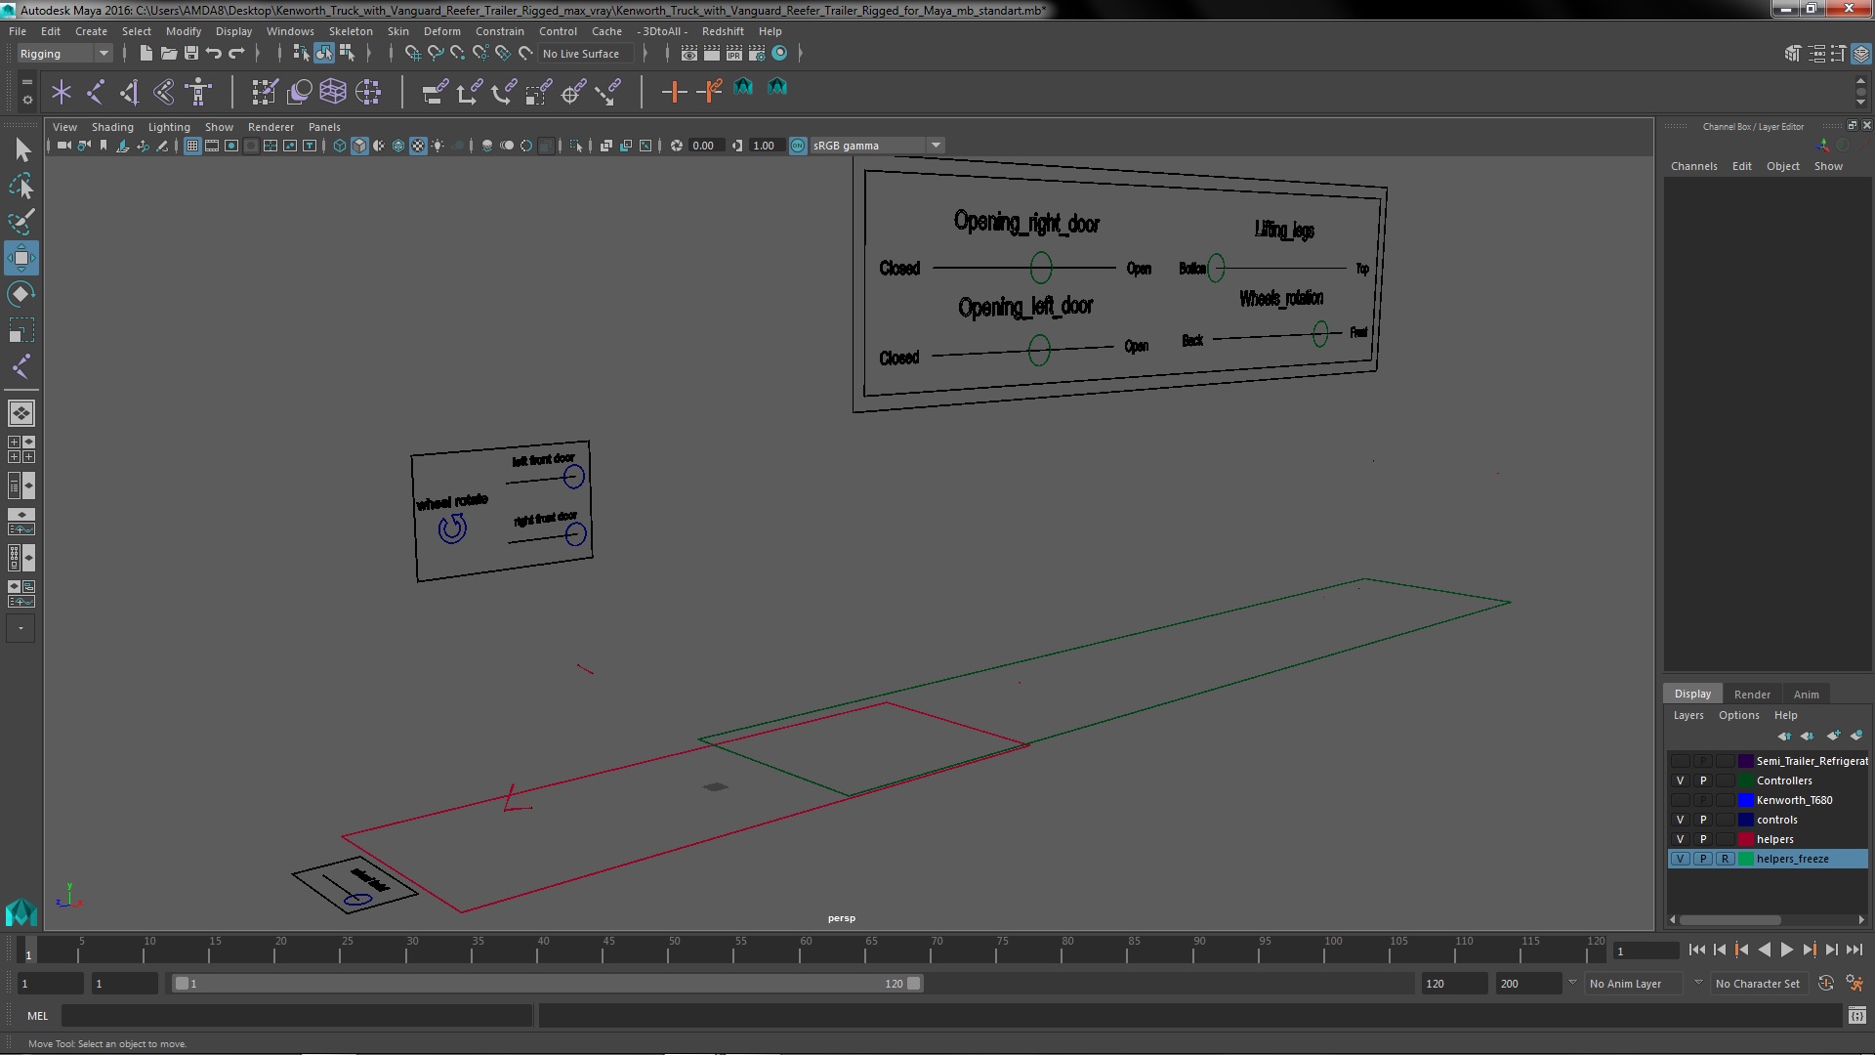Open the single perspective panel layout icon
Image resolution: width=1875 pixels, height=1055 pixels.
[x=21, y=413]
